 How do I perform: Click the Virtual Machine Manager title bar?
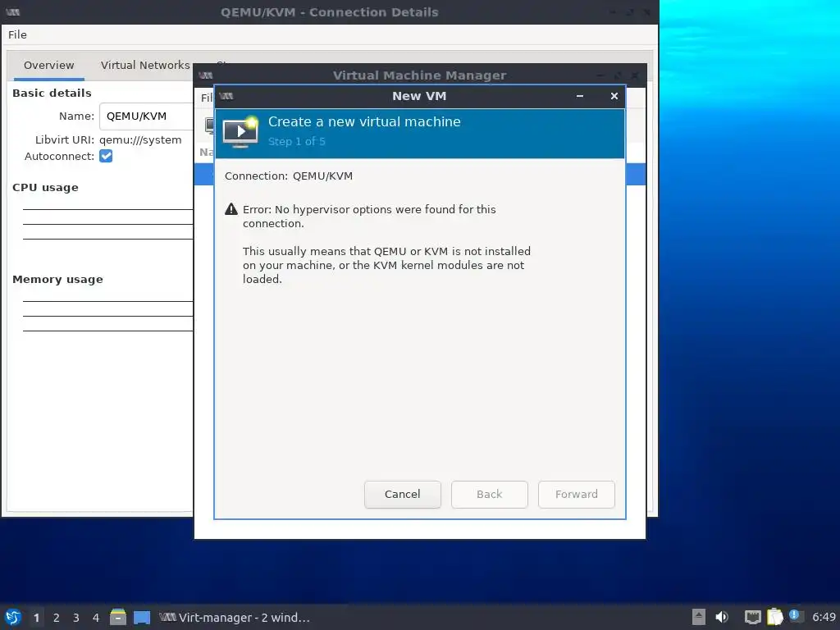[x=419, y=75]
